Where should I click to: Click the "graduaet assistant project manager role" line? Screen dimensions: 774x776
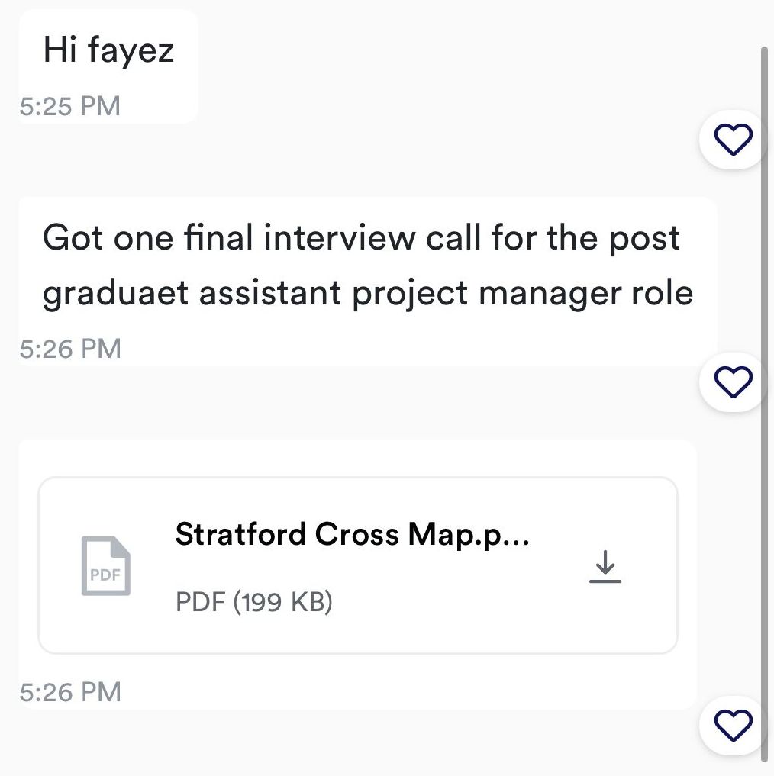tap(367, 294)
